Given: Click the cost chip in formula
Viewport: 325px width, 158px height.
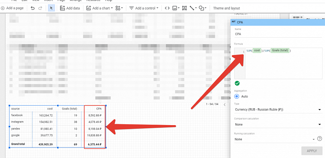Looking at the screenshot, I should [257, 51].
